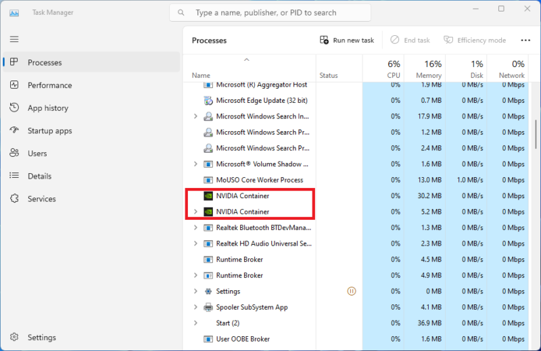Open the hamburger navigation menu
This screenshot has width=541, height=351.
pyautogui.click(x=14, y=39)
